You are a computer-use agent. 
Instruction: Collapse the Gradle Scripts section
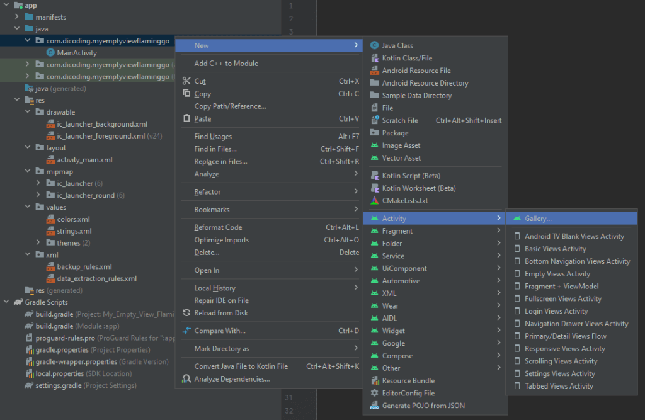[x=6, y=302]
